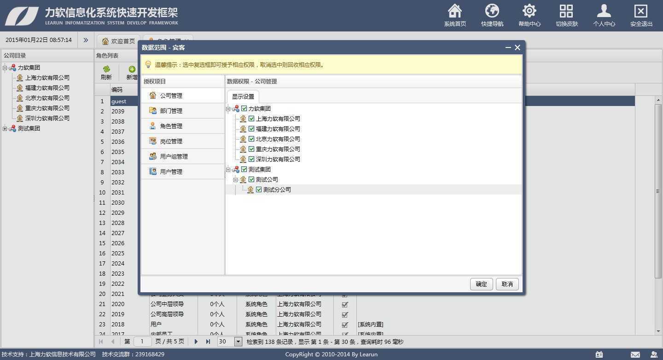This screenshot has height=360, width=663.
Task: Uncheck 北京力软有限公司 checkbox in dialog
Action: (x=251, y=139)
